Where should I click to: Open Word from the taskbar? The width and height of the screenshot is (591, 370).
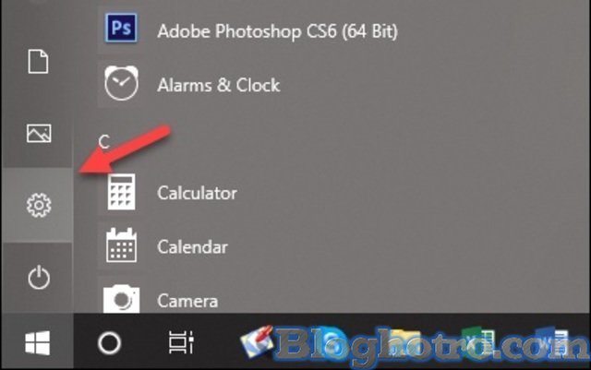coord(561,343)
